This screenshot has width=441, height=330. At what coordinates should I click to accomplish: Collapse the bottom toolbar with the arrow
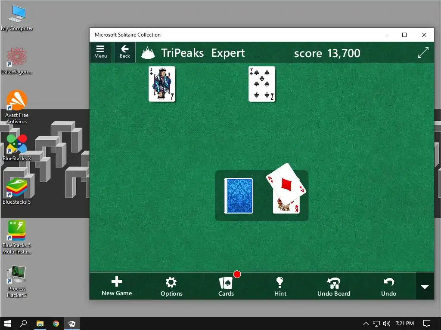425,287
